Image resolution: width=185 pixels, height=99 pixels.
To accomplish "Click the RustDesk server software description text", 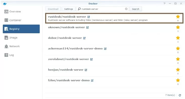I will pos(98,20).
